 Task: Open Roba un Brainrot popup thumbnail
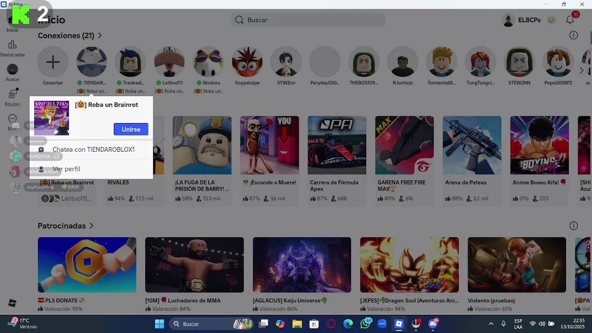coord(51,118)
